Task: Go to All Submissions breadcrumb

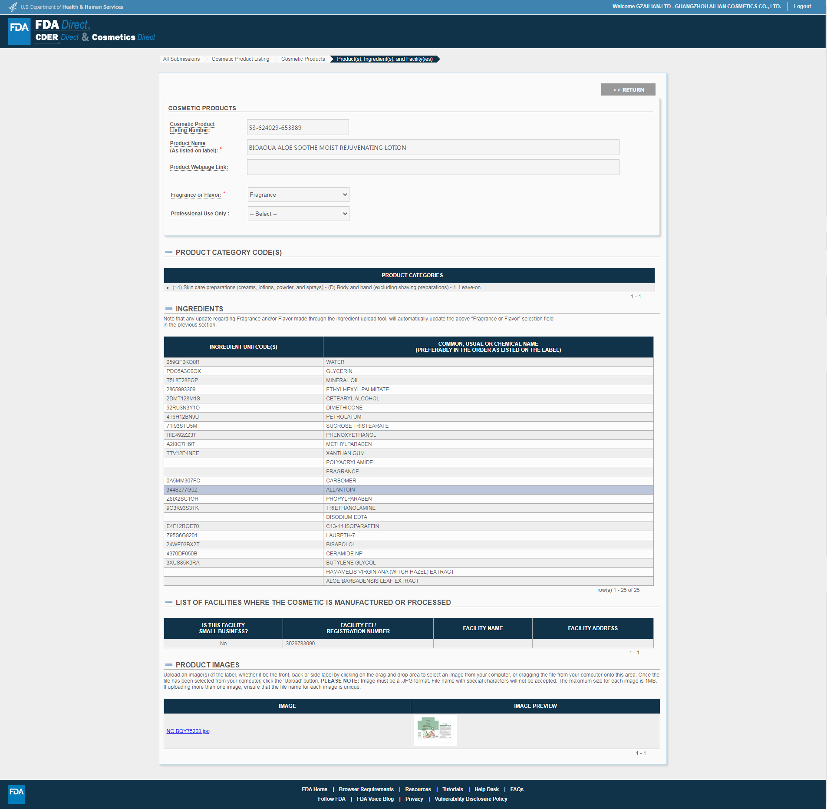Action: coord(181,59)
